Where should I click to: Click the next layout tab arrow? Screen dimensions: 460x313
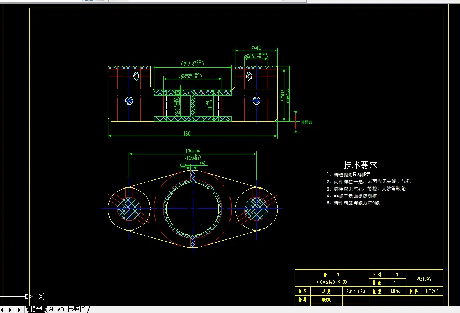11,309
